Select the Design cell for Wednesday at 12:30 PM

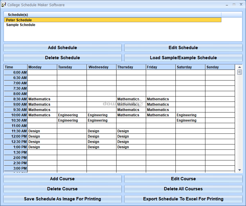point(101,141)
